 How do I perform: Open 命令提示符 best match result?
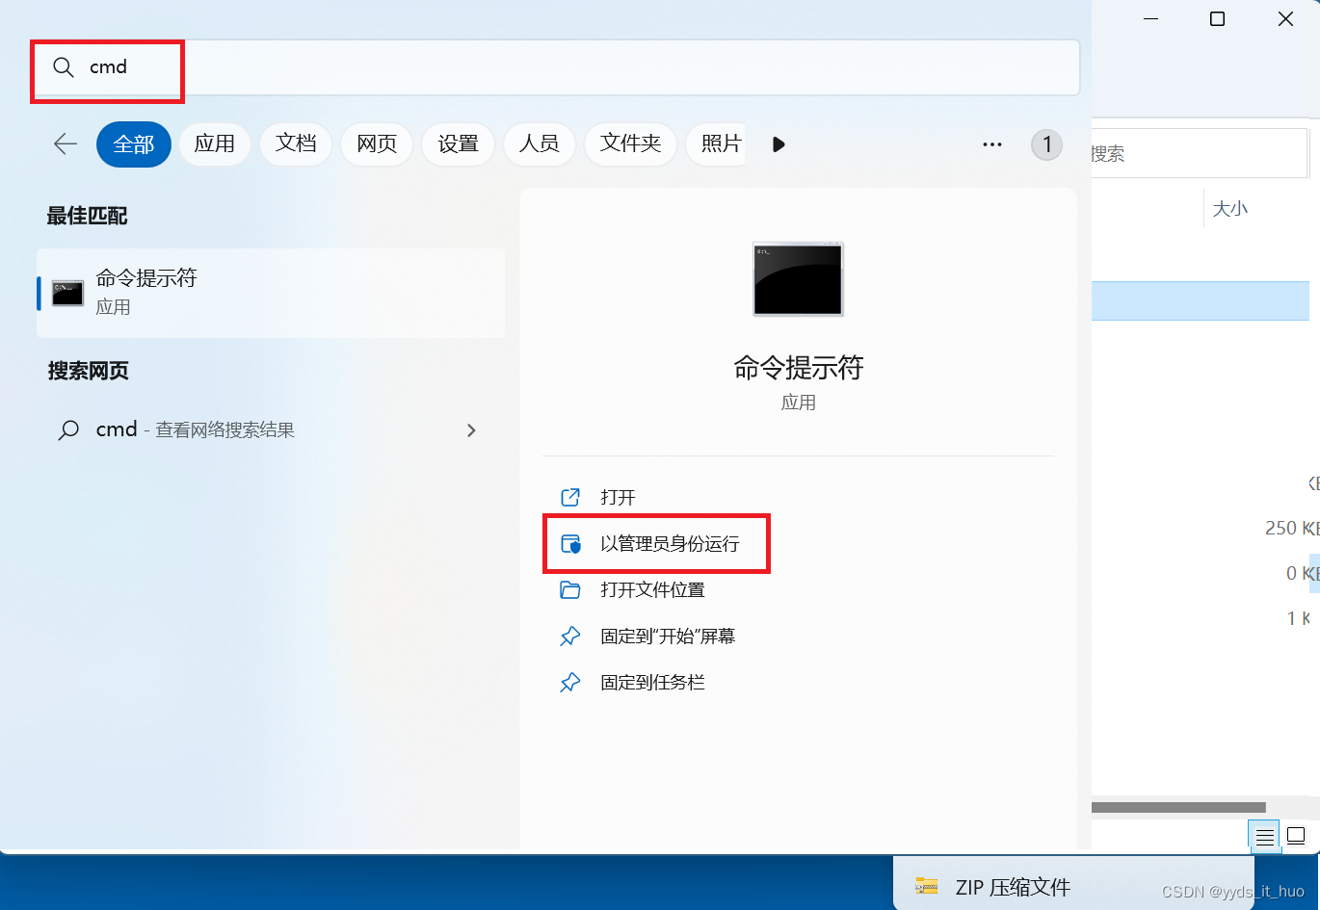point(271,293)
